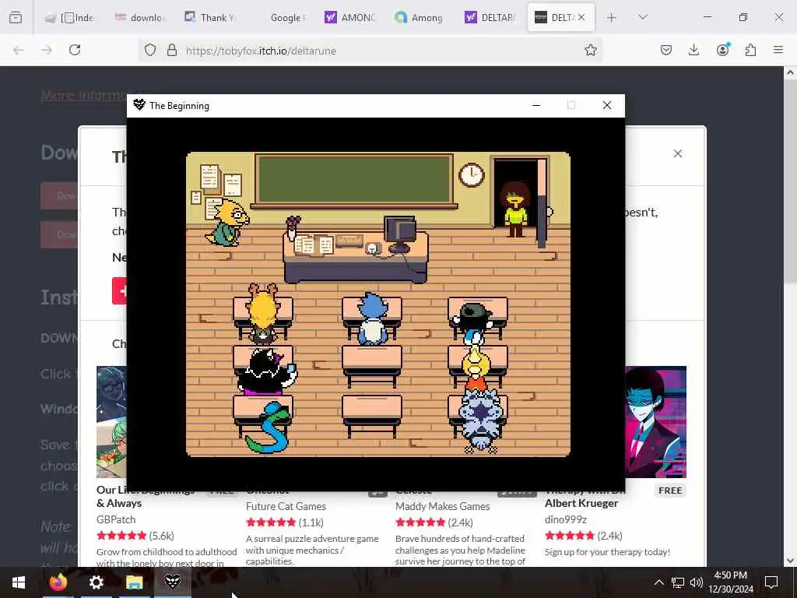Visit GBPatch developer link

(x=116, y=519)
